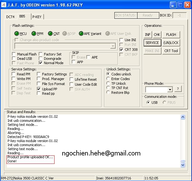This screenshot has height=181, width=192.
Task: Switch to the P-KEY tab
Action: click(x=36, y=17)
